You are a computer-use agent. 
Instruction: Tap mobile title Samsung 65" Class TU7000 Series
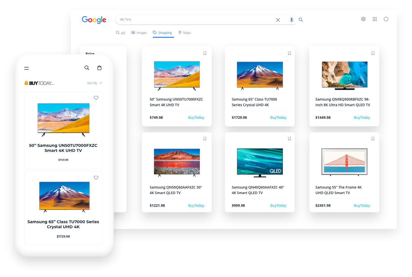[x=63, y=224]
